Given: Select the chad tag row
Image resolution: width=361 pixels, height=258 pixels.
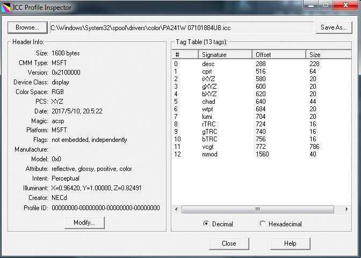Looking at the screenshot, I should 261,102.
